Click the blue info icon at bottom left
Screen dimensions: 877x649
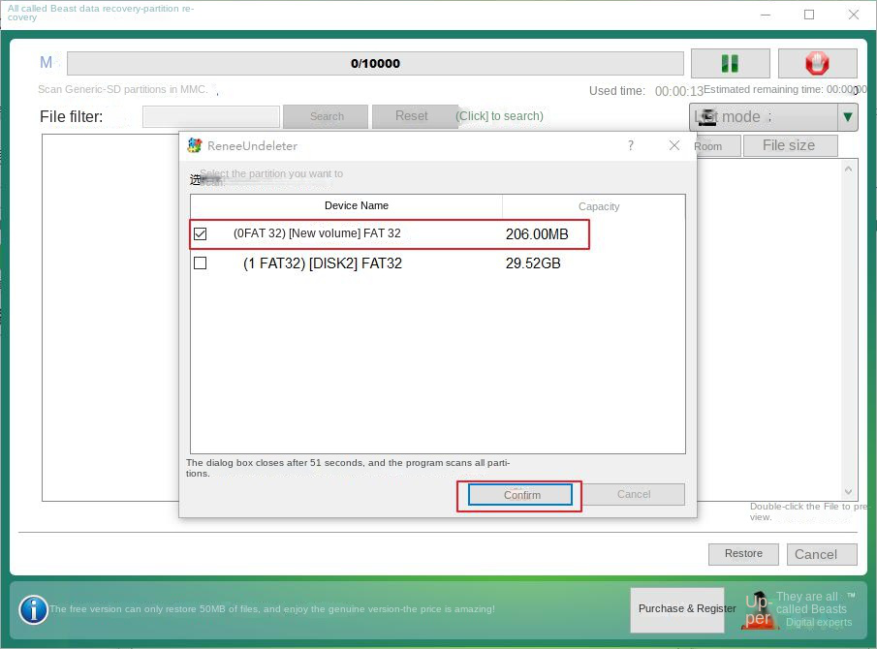[34, 609]
